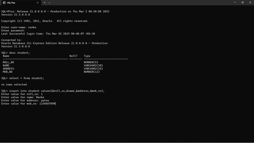Click the 'Enter value for address: patna' line

tap(25, 100)
